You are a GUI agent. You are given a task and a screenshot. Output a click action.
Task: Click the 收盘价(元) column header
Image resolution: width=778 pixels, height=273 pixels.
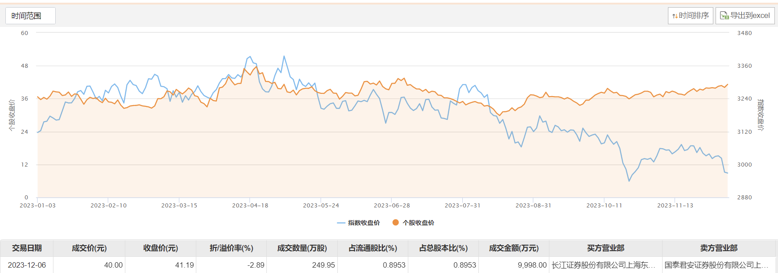tap(160, 248)
